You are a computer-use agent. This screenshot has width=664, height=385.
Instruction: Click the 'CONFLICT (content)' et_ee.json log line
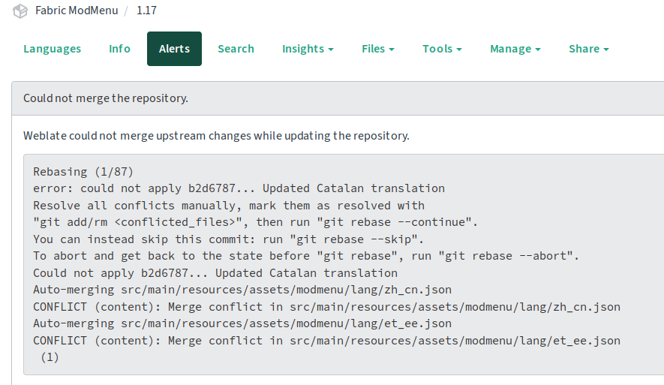(x=326, y=341)
